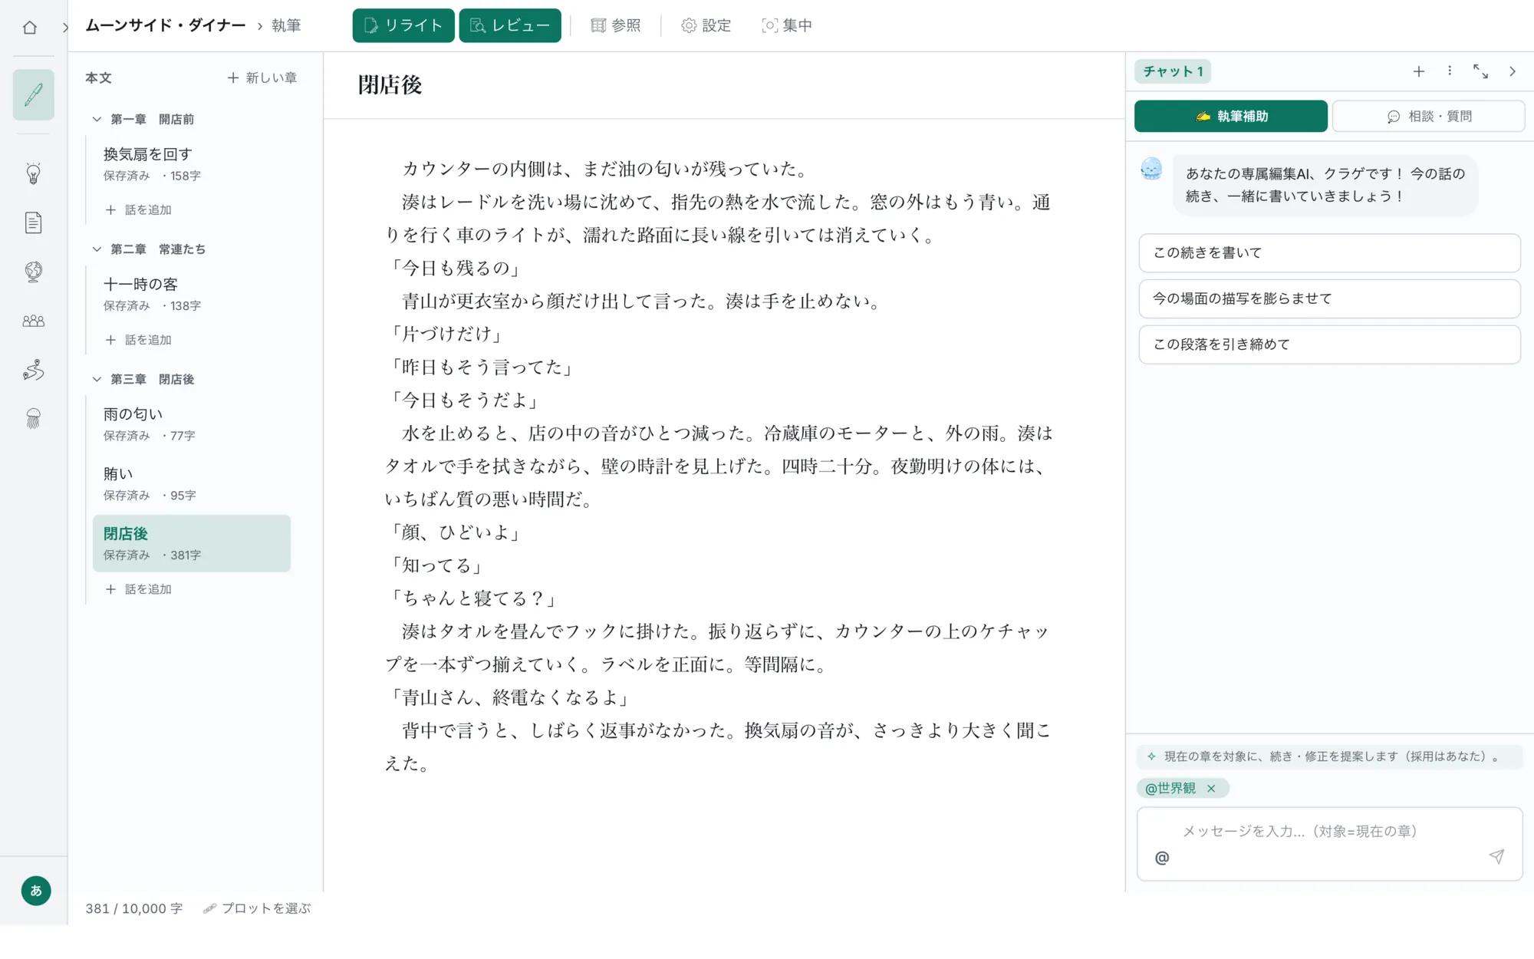Screen dimensions: 1534x959
Task: Select the チャット 1 tab
Action: click(1173, 71)
